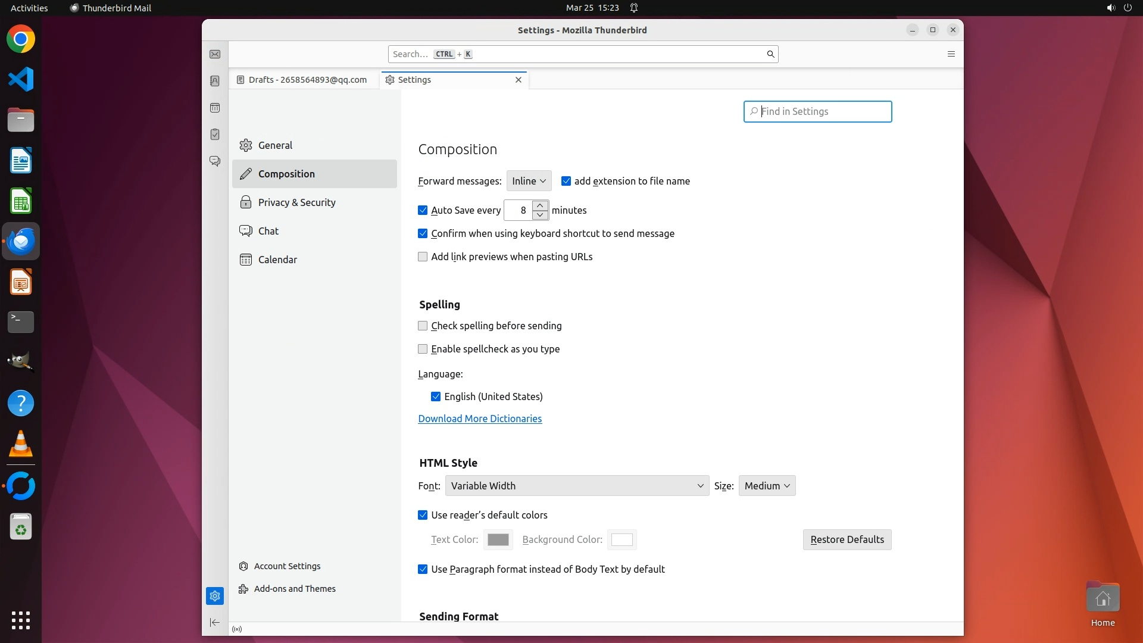Viewport: 1143px width, 643px height.
Task: Enable Check spelling before sending
Action: click(423, 326)
